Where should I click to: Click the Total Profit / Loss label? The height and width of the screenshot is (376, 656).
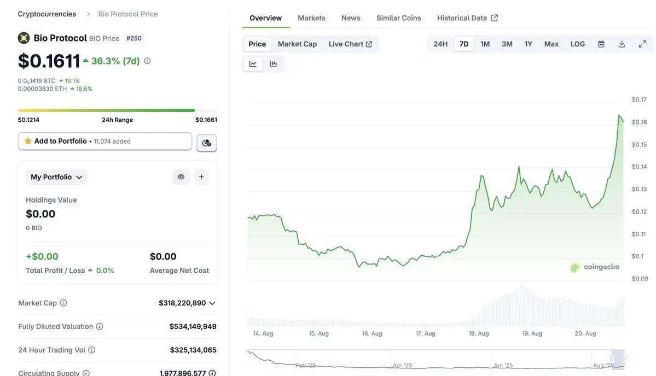click(x=55, y=271)
